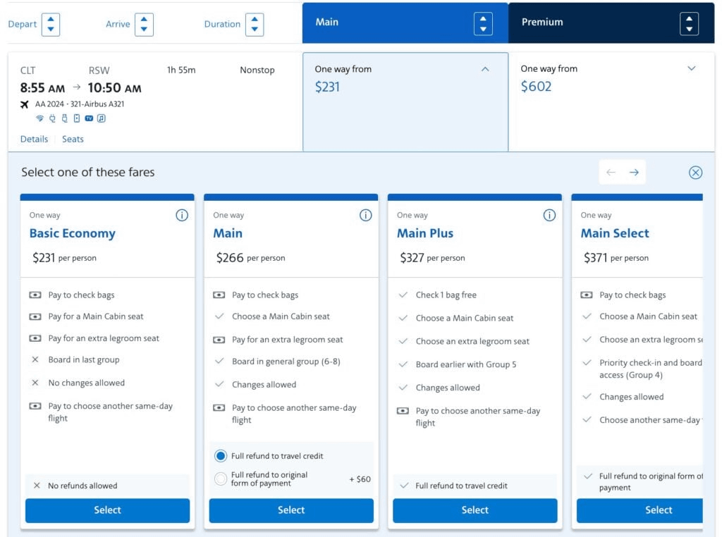Screen dimensions: 722x537
Task: Sort flights by Depart time
Action: 51,25
